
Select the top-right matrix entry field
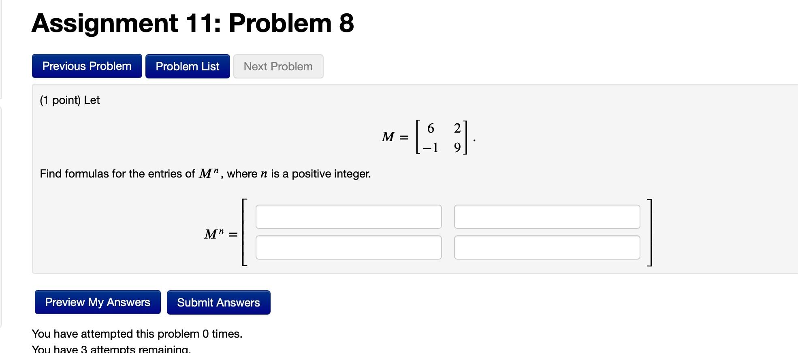click(x=546, y=217)
